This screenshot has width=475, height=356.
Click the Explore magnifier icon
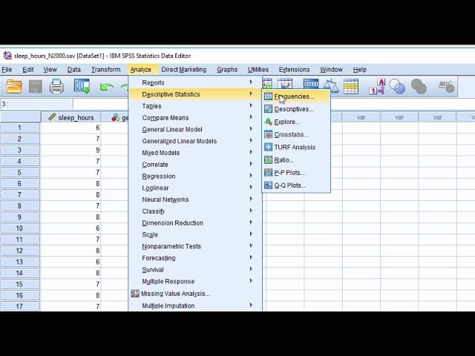[268, 122]
